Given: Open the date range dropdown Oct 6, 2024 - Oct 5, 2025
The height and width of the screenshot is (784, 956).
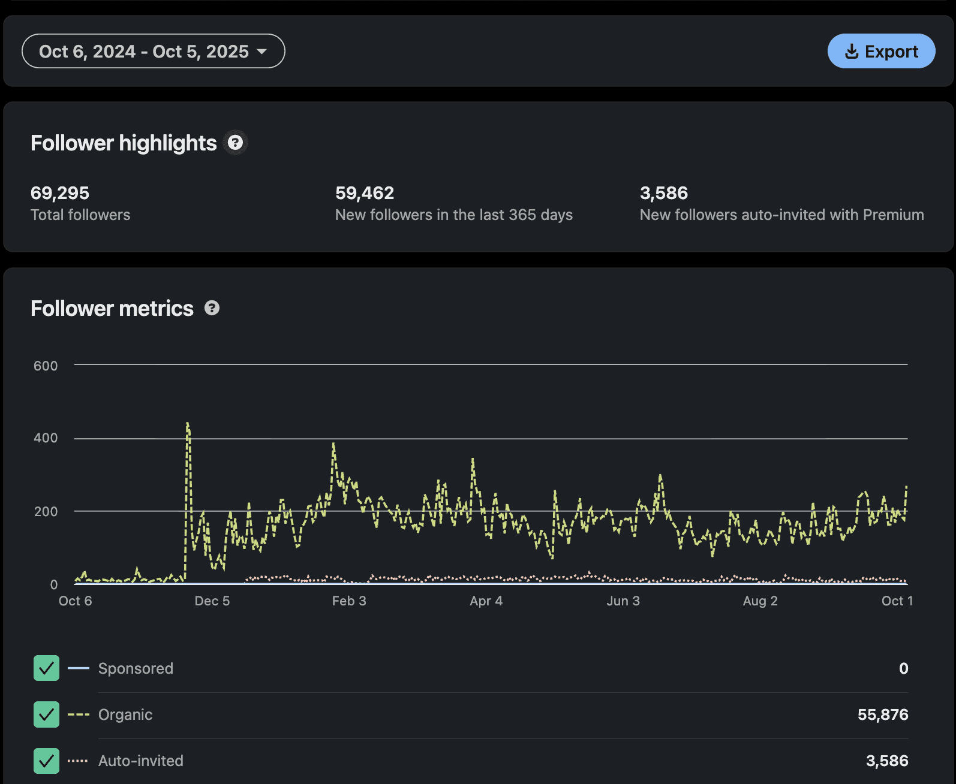Looking at the screenshot, I should tap(153, 51).
